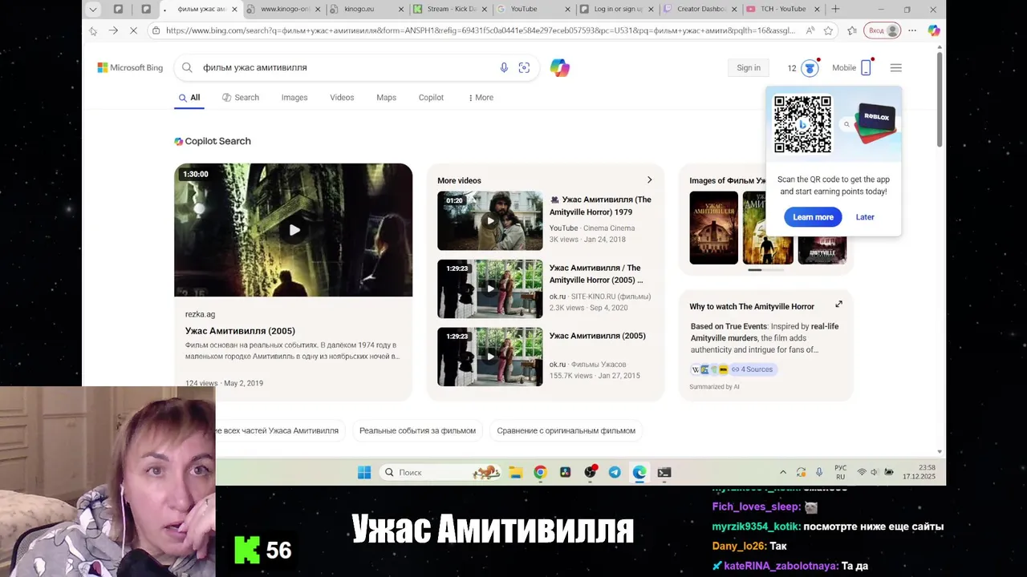Open browser favorites list icon

[852, 30]
